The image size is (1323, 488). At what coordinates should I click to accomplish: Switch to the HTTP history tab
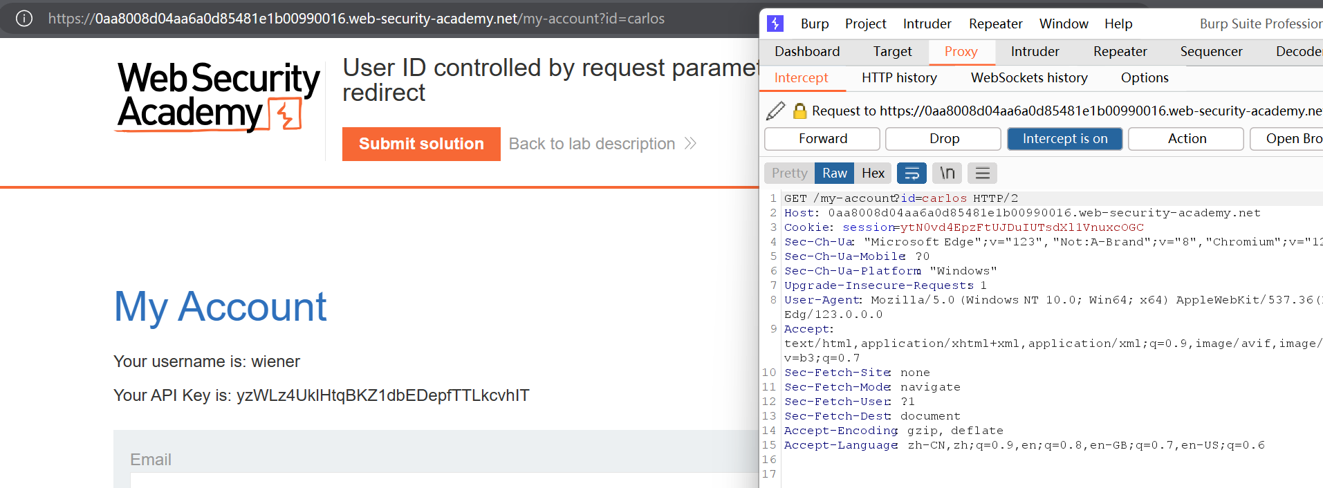pos(898,78)
